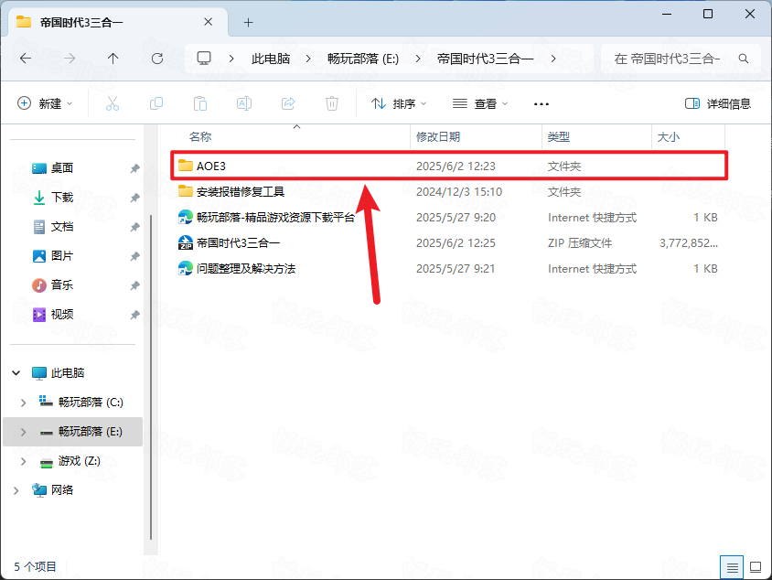
Task: Expand the 畅玩部落 (E:) drive node
Action: pos(23,432)
